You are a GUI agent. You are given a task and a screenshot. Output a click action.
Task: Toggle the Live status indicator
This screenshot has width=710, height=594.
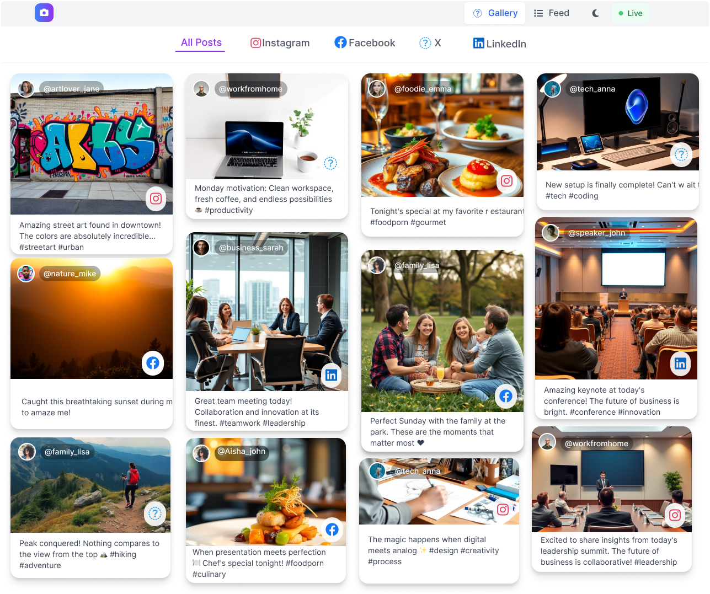click(x=630, y=13)
